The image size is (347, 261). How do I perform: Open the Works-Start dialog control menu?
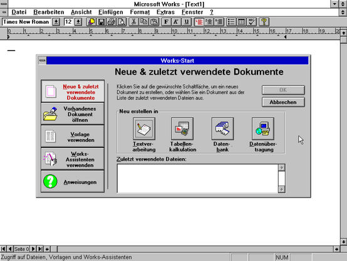tap(42, 60)
